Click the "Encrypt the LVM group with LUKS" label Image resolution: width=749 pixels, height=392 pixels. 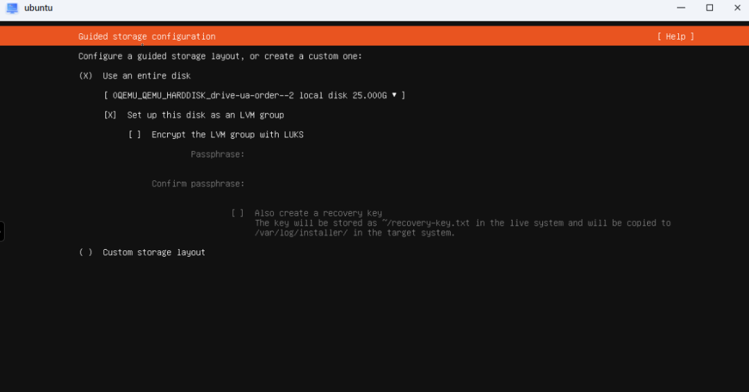pyautogui.click(x=227, y=135)
